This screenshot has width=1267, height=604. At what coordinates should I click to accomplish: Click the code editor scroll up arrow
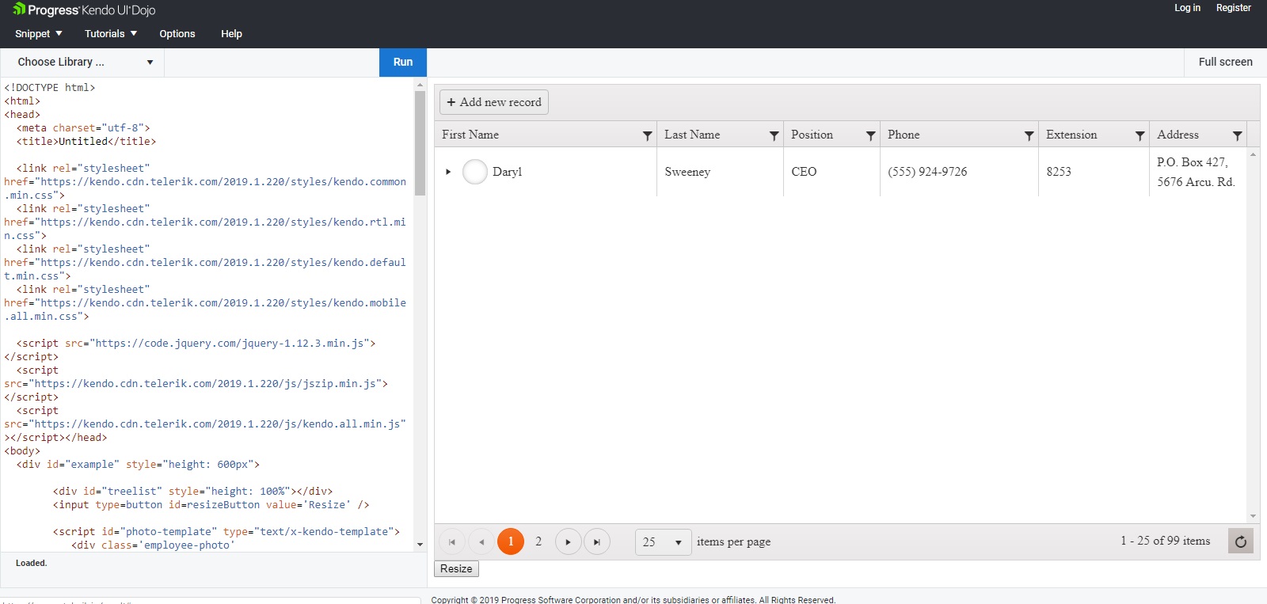[420, 85]
